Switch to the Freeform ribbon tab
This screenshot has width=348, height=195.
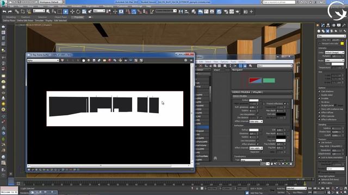tap(26, 17)
